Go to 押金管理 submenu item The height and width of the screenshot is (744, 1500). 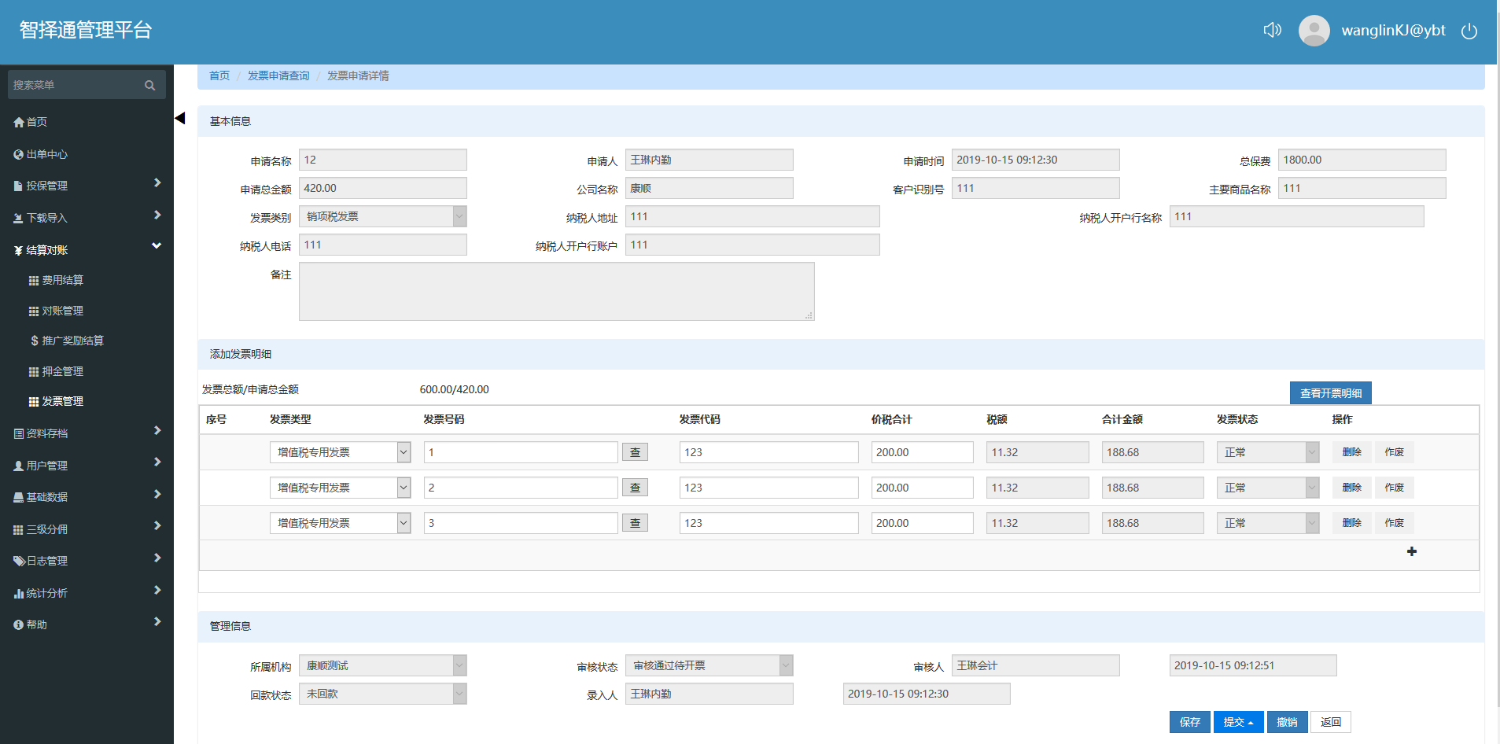pyautogui.click(x=62, y=371)
